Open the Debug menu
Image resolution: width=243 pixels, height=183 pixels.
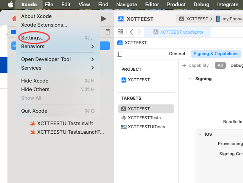click(201, 4)
